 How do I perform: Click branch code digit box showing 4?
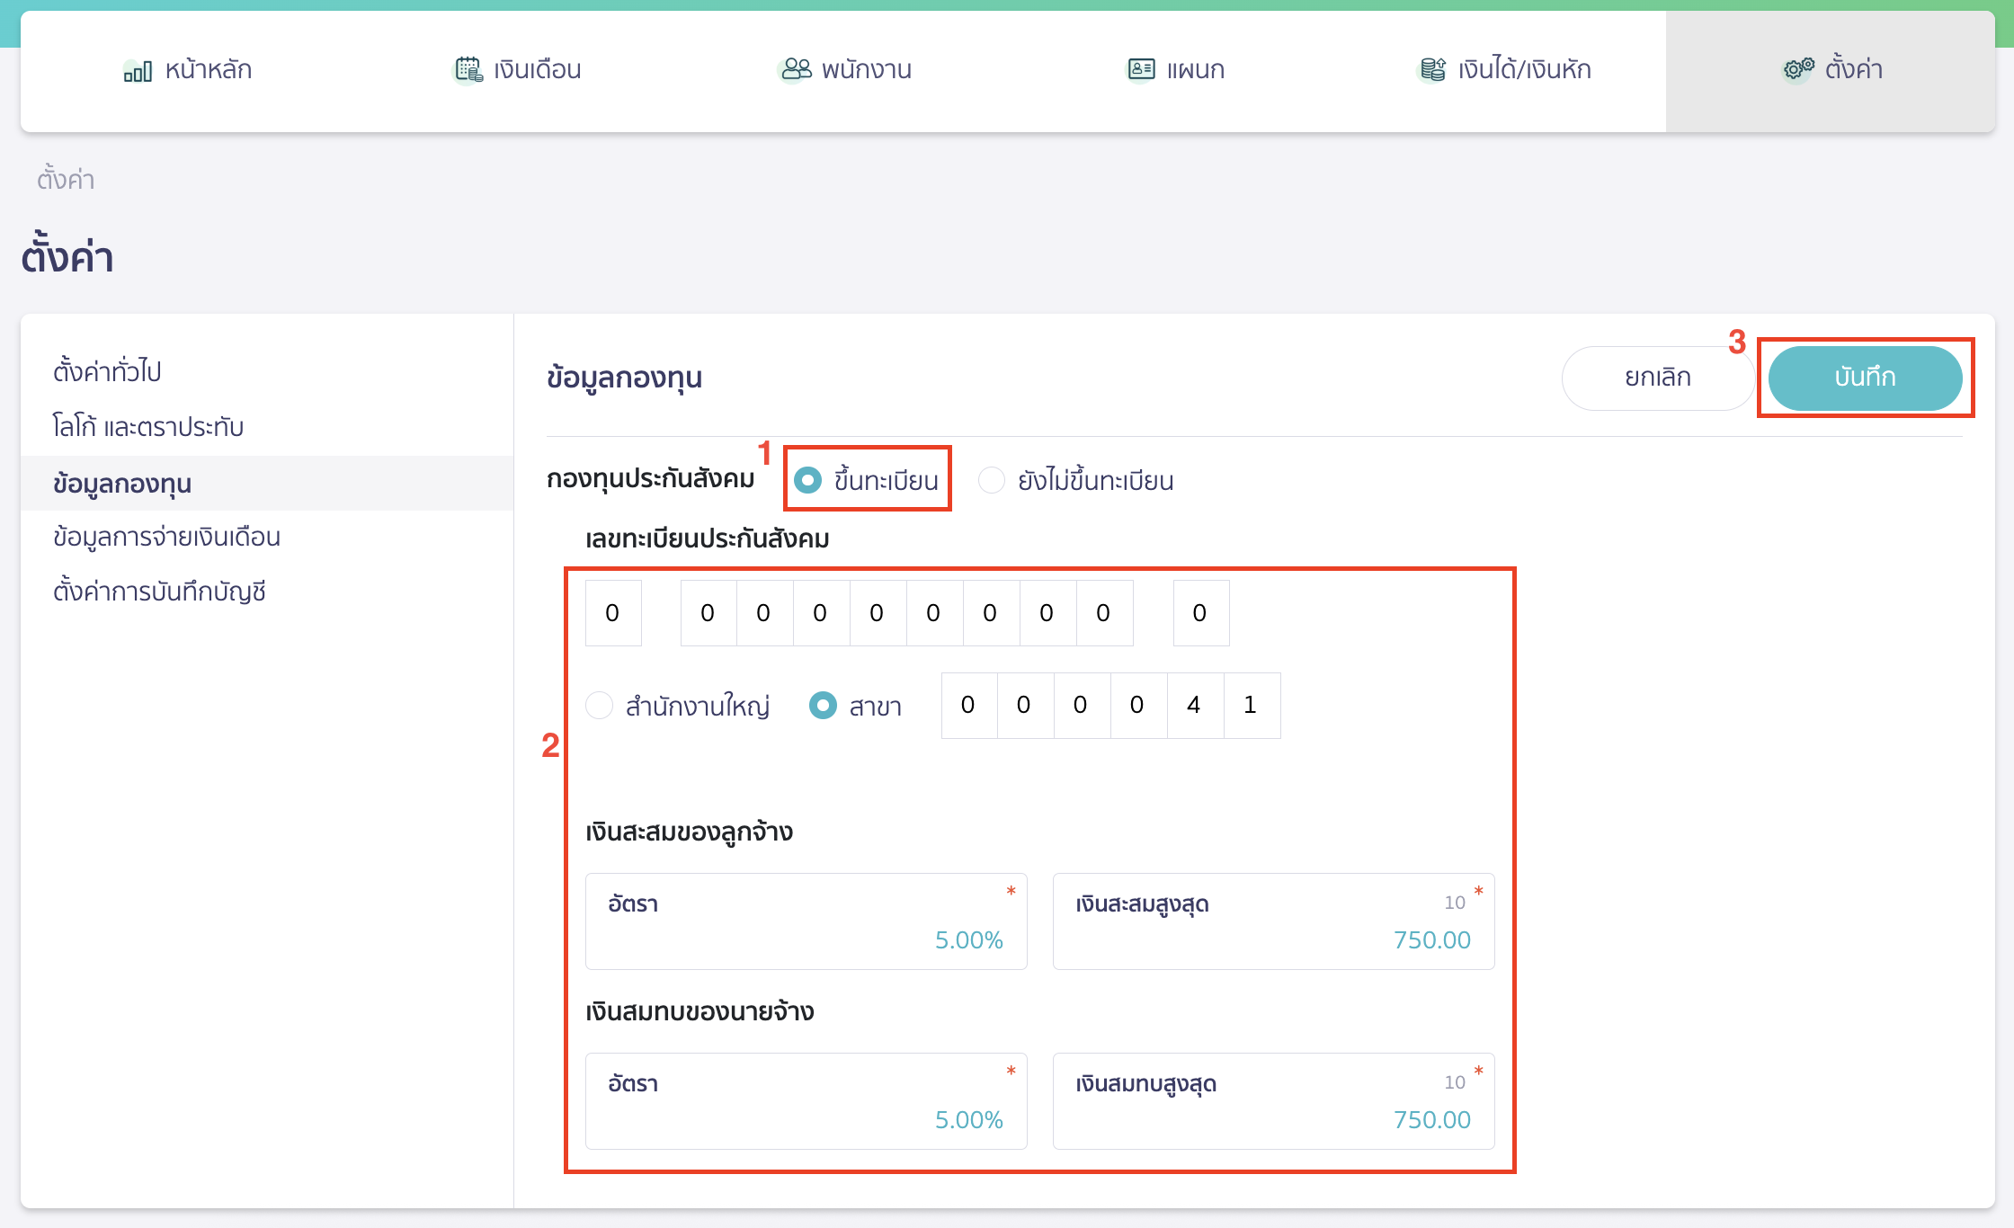click(x=1194, y=705)
